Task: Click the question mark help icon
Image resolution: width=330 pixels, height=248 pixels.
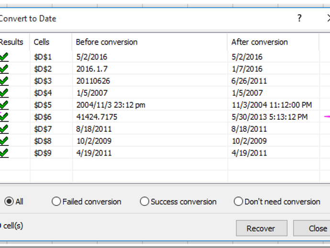Action: tap(299, 18)
